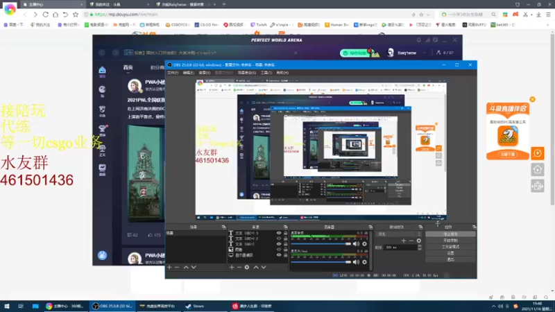Screen dimensions: 555x312
Task: Click Stop Streaming button in OBS controls
Action: [x=450, y=234]
